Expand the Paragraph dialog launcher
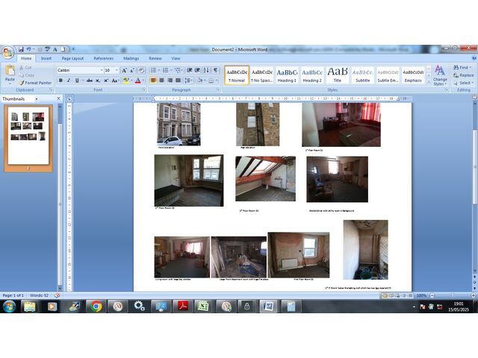478x358 pixels. point(218,89)
